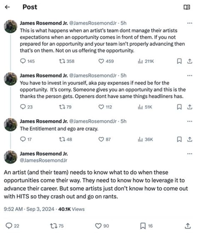Open reader view icon at top right
This screenshot has height=236, width=197.
pos(187,7)
